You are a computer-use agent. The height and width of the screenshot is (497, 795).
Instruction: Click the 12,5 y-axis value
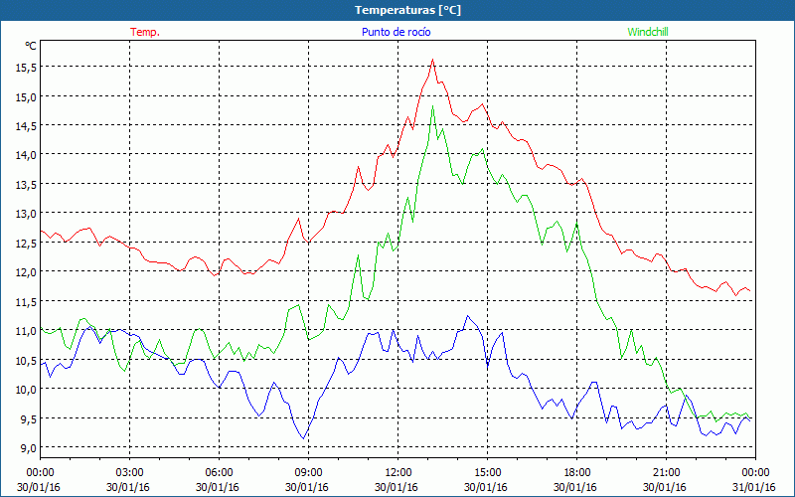tap(24, 243)
